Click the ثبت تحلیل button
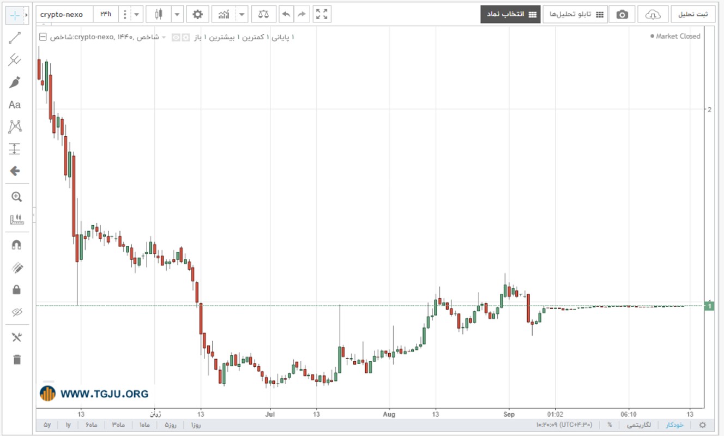 point(693,14)
